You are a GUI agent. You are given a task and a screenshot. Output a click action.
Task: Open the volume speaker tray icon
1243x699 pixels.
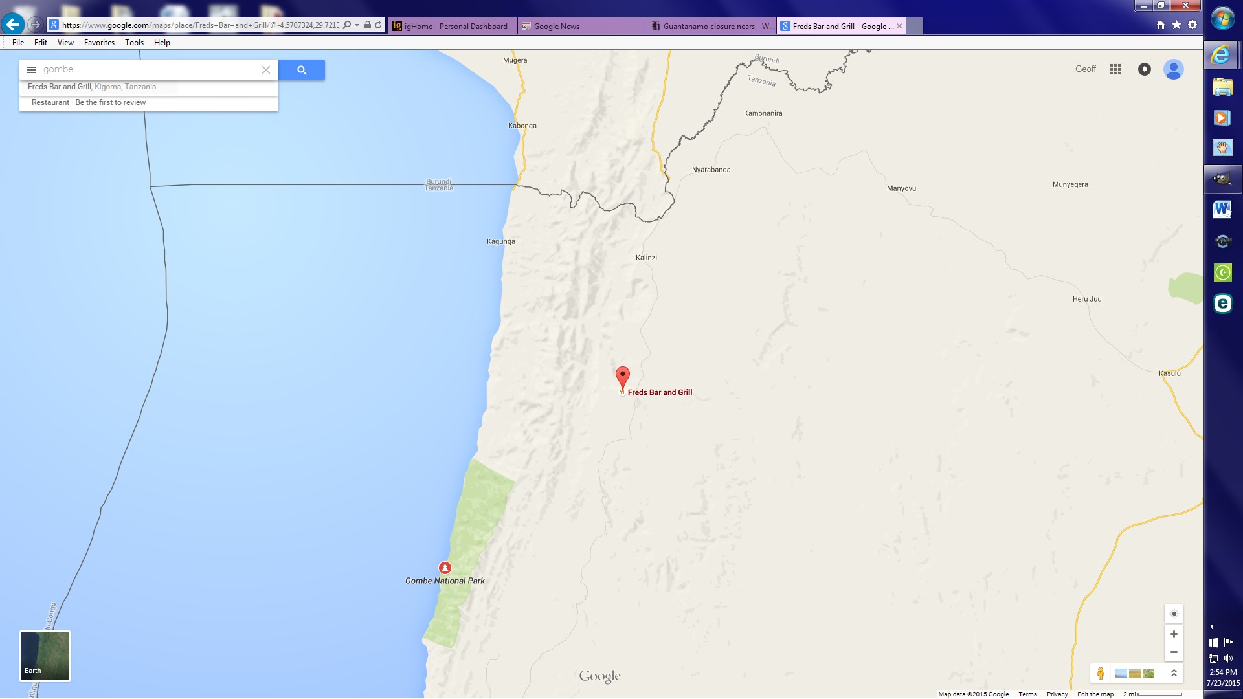click(x=1229, y=658)
